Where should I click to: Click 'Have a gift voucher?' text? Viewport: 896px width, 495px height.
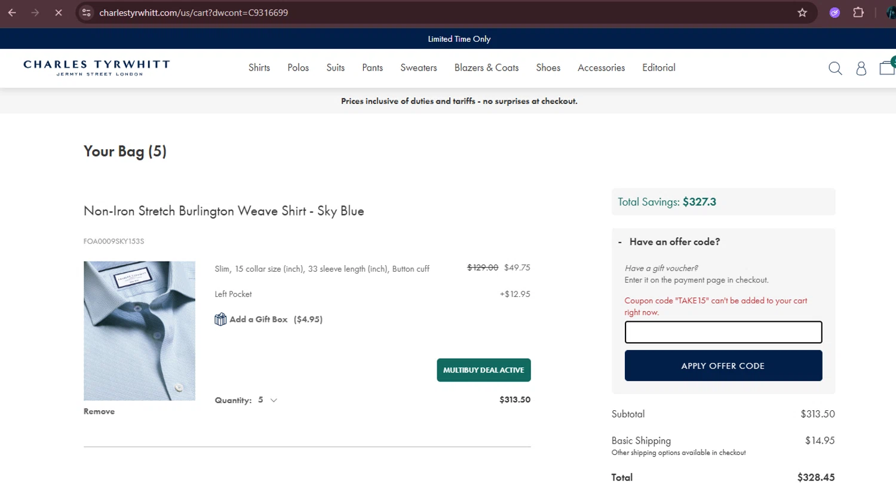[x=661, y=268]
